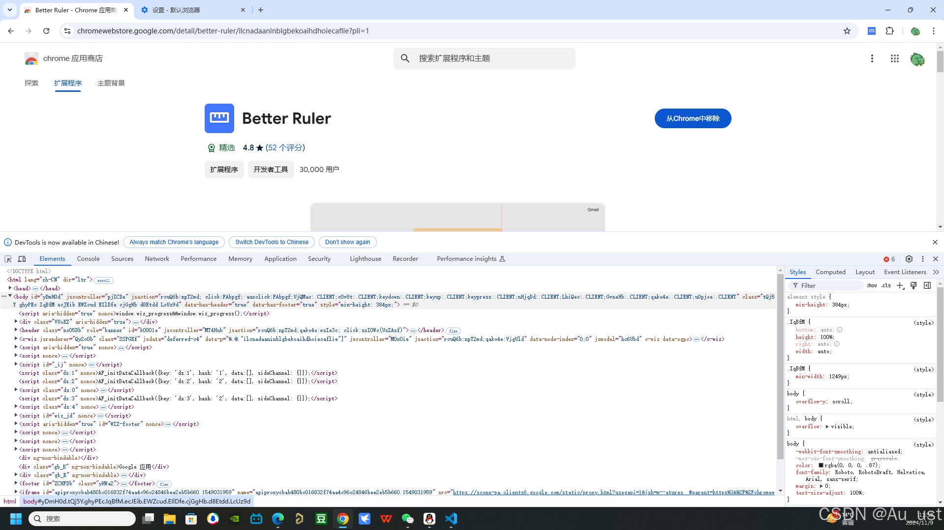Click the extension search field
The image size is (944, 530).
tap(484, 58)
